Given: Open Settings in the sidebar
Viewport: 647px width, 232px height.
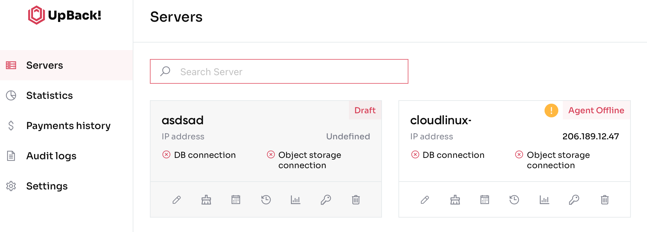Looking at the screenshot, I should click(x=47, y=186).
